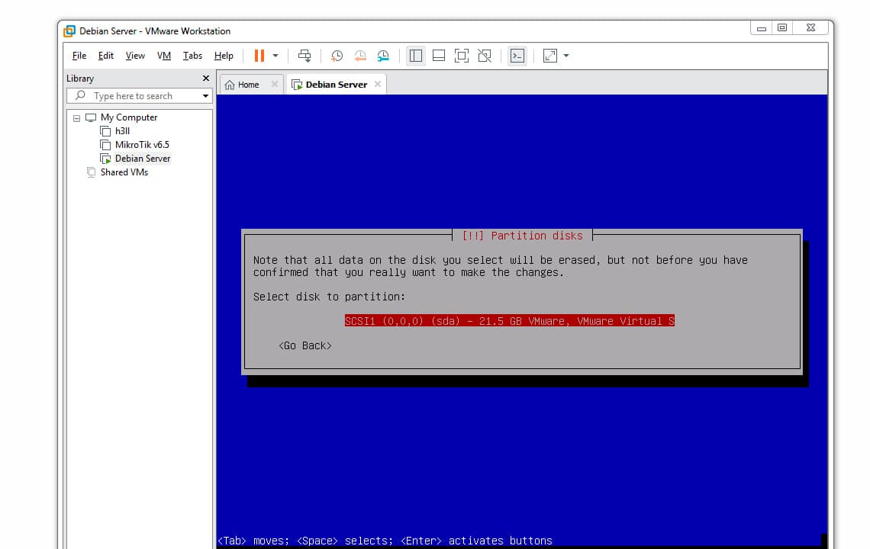Close the Debian Server tab

point(378,85)
